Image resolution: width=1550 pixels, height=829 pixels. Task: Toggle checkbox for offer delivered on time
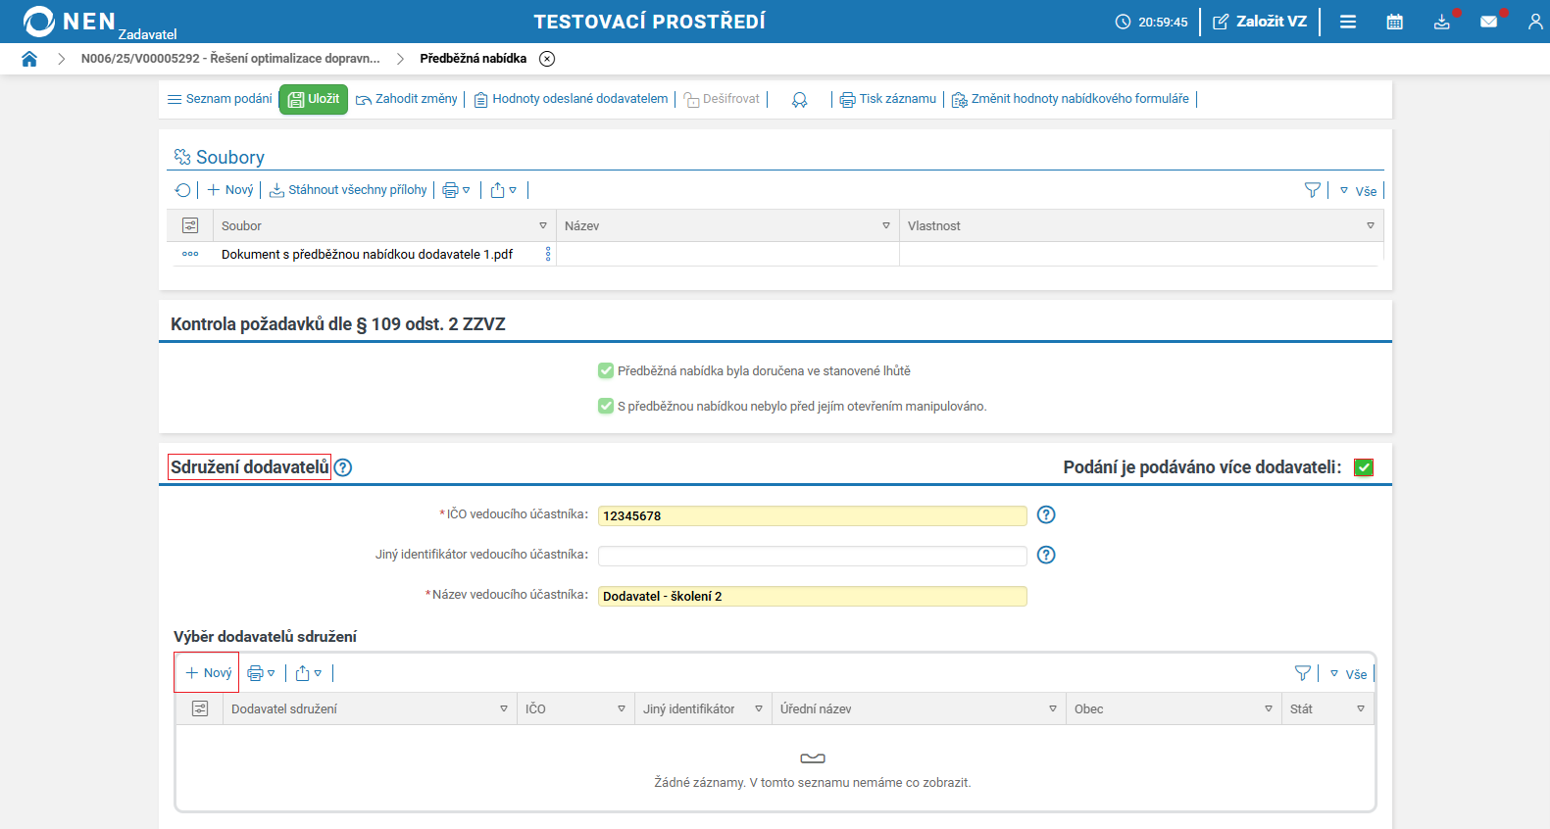pos(606,370)
